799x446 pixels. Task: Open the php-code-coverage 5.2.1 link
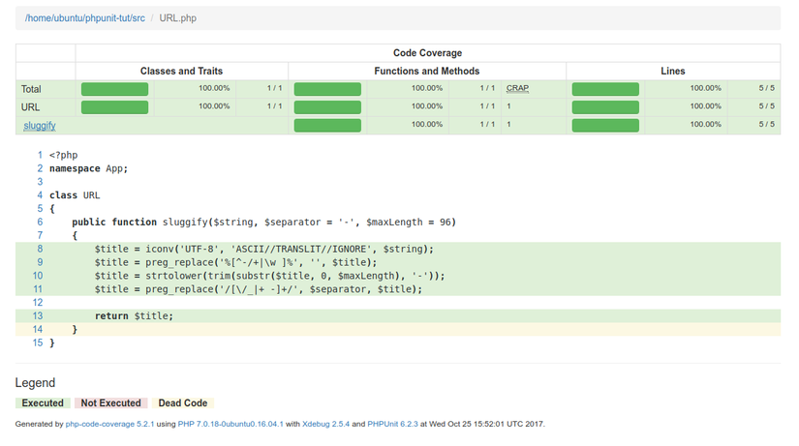(x=109, y=424)
